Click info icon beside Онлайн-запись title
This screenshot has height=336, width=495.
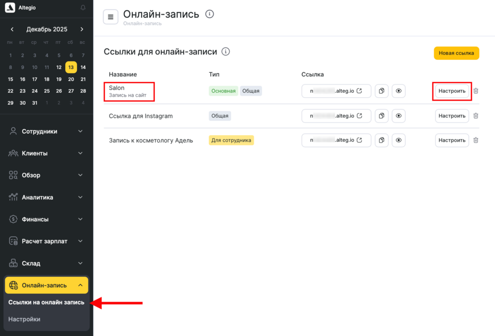click(x=209, y=14)
